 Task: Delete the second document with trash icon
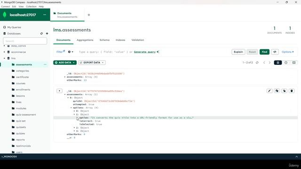point(292,91)
